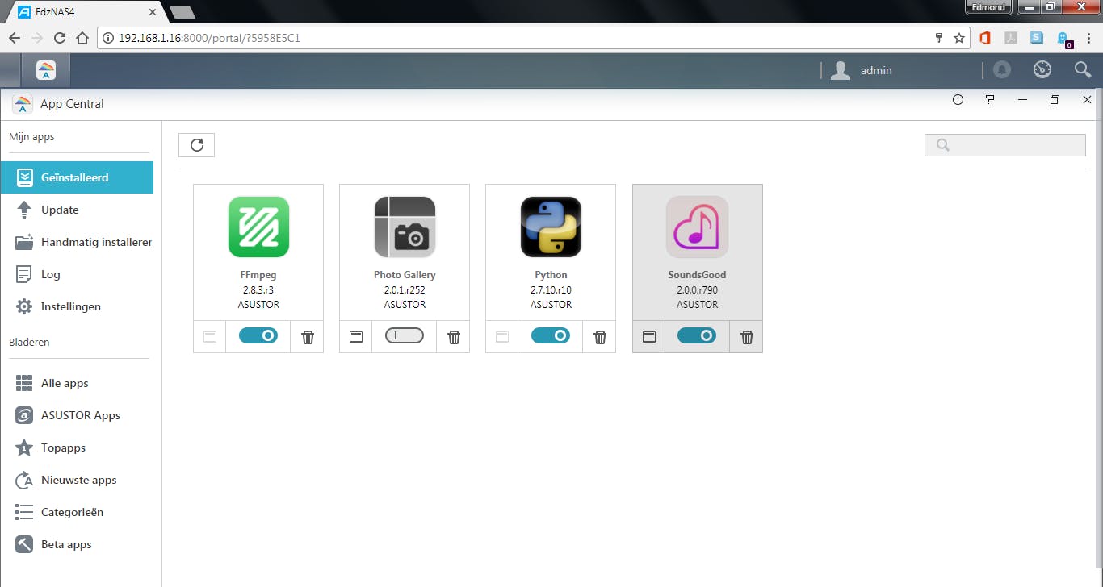Image resolution: width=1103 pixels, height=587 pixels.
Task: Go to Handmatig installeren
Action: coord(77,242)
